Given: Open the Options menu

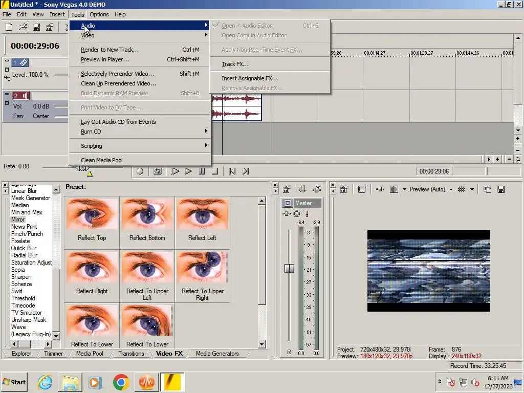Looking at the screenshot, I should [x=99, y=14].
